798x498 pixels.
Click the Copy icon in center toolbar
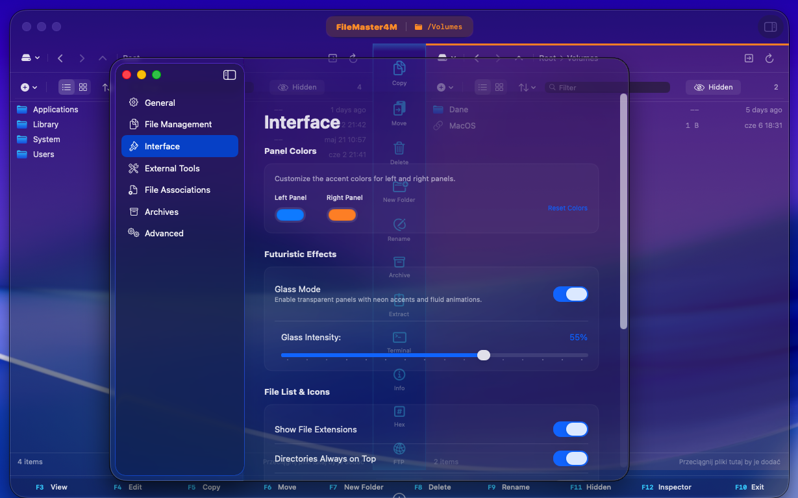click(x=399, y=68)
